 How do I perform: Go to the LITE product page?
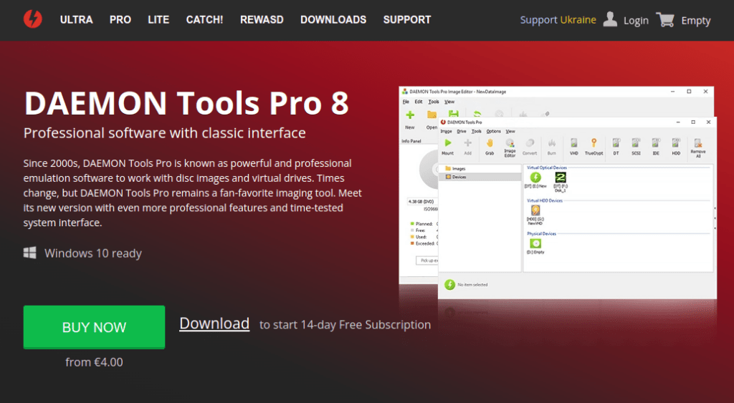pyautogui.click(x=158, y=20)
